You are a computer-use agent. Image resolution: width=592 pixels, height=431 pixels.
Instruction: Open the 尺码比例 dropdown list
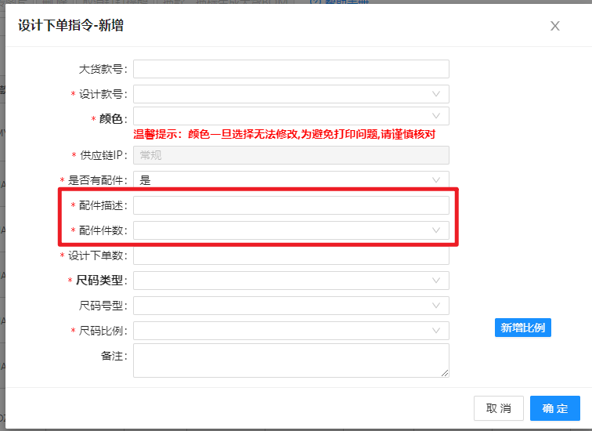point(291,331)
